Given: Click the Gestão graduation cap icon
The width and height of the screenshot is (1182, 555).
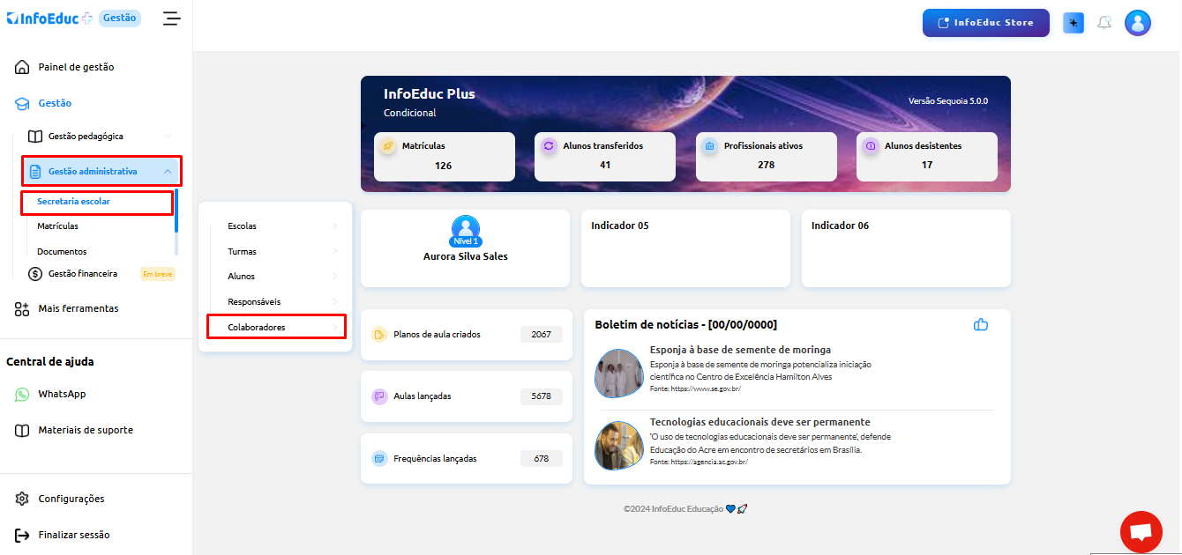Looking at the screenshot, I should [x=22, y=103].
